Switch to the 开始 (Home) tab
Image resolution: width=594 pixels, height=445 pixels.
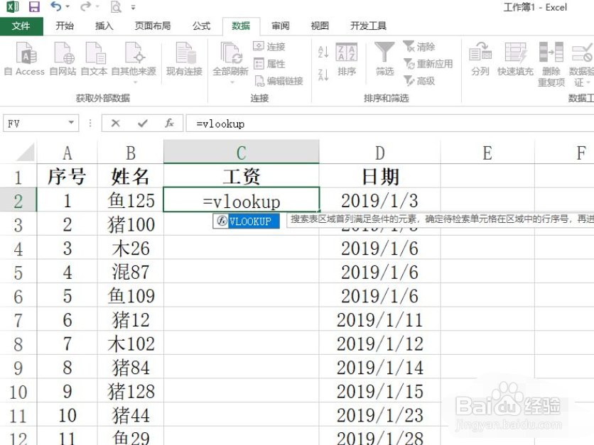click(65, 26)
